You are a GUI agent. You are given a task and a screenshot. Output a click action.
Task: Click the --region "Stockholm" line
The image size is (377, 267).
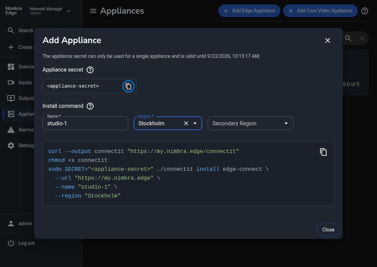[x=87, y=196]
